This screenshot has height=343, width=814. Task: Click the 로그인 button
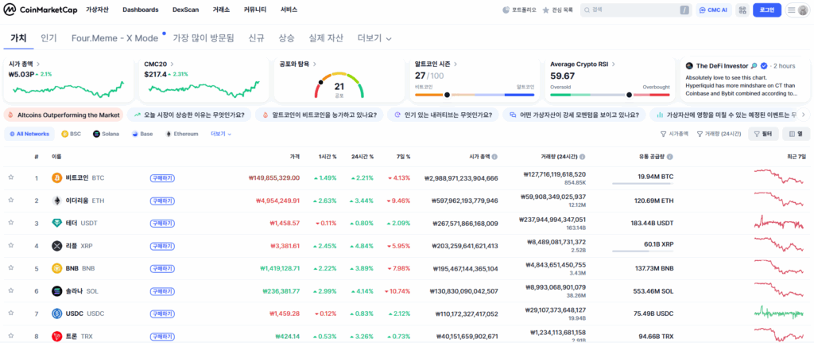click(x=767, y=10)
